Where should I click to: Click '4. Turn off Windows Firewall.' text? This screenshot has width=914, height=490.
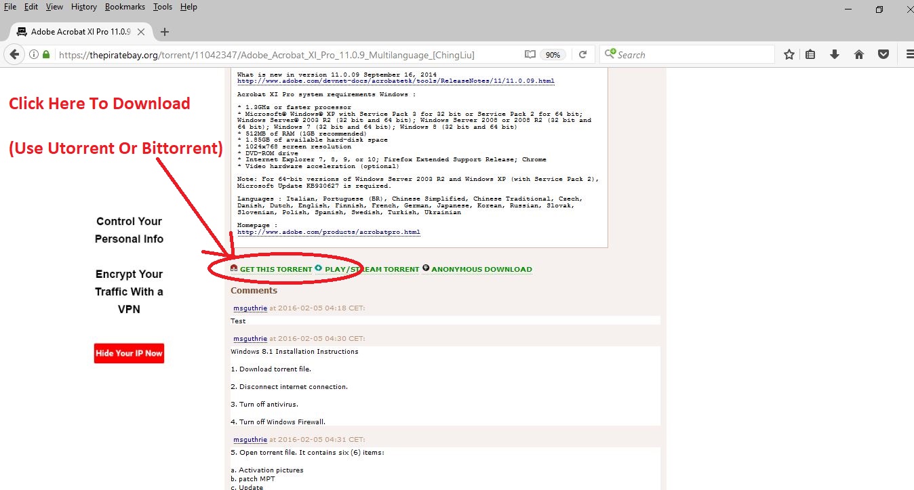pyautogui.click(x=278, y=422)
